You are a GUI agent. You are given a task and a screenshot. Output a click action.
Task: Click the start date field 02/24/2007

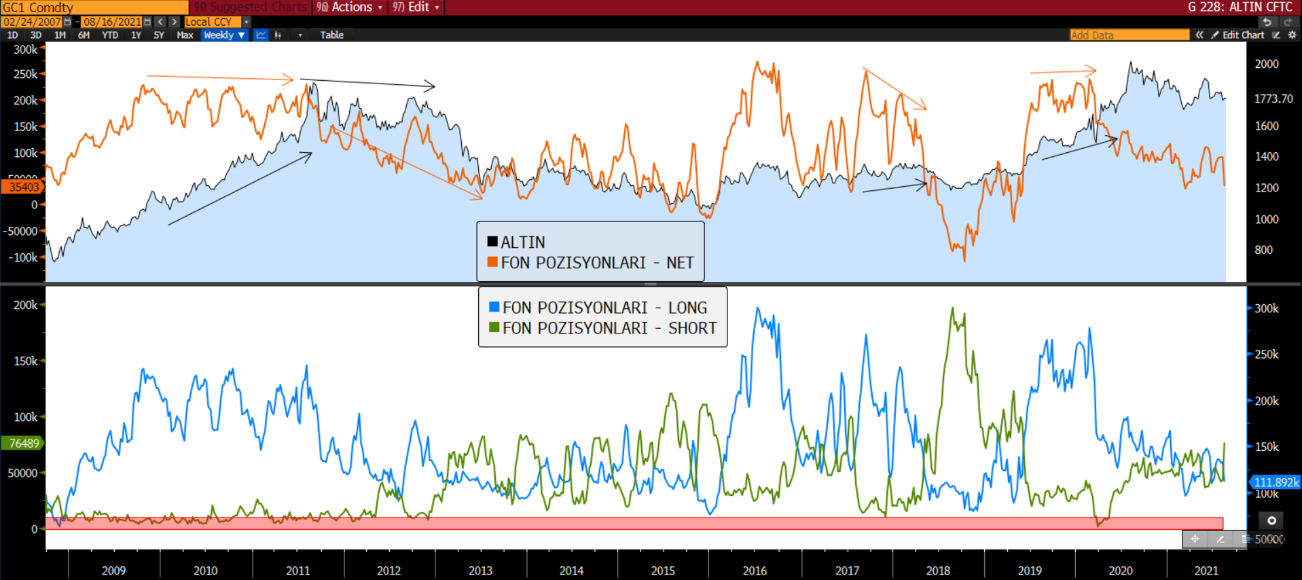pos(32,22)
